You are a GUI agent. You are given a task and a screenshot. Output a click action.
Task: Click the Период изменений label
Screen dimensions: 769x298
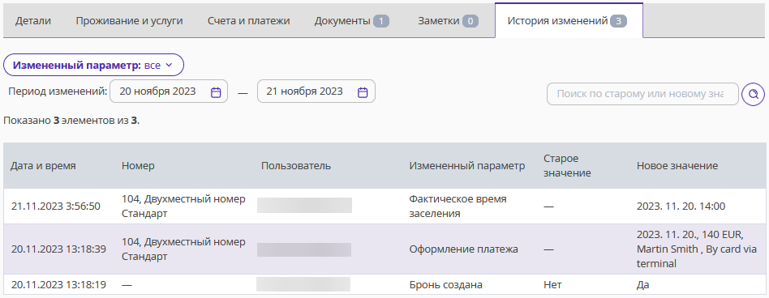click(x=58, y=92)
